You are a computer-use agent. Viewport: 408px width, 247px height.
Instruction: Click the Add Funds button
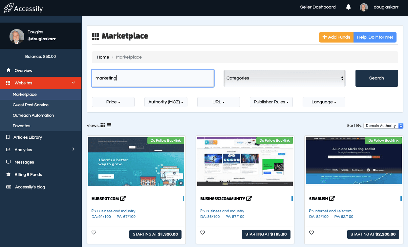click(336, 37)
